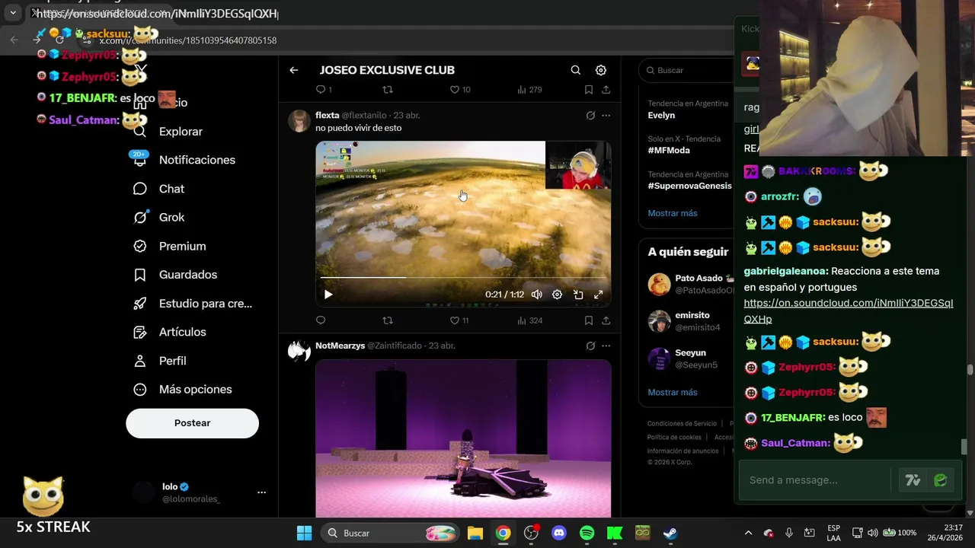Show hidden system tray icons

748,533
